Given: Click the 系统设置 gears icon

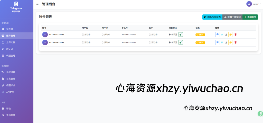Looking at the screenshot, I should (x=3, y=72).
